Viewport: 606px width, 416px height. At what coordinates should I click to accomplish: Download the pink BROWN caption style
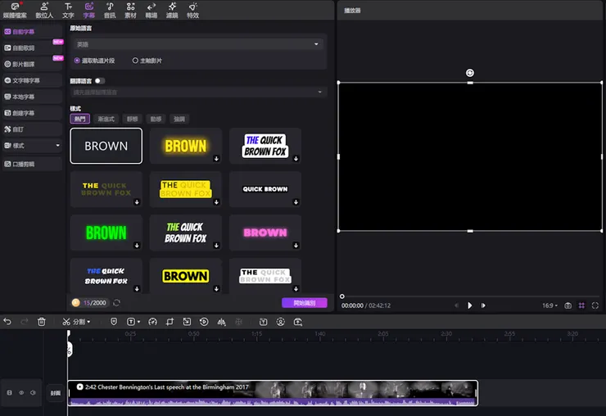point(296,246)
